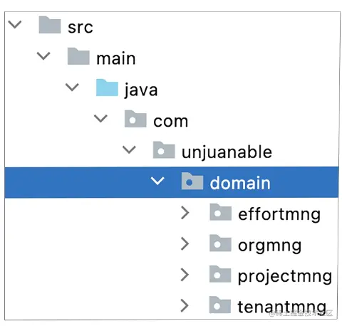Click the main folder icon
Image resolution: width=342 pixels, height=326 pixels.
[x=78, y=56]
